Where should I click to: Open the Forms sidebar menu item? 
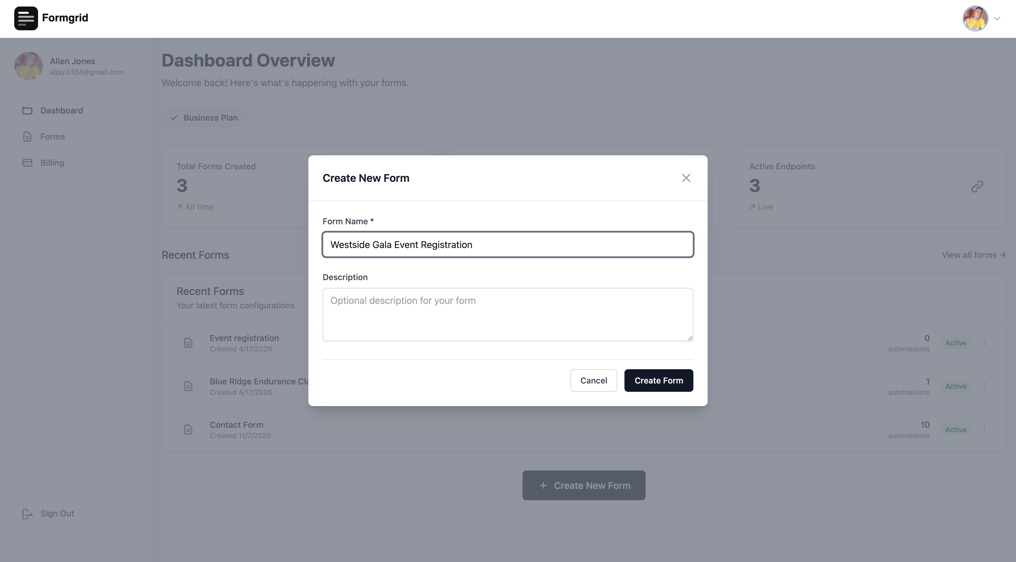click(x=53, y=137)
